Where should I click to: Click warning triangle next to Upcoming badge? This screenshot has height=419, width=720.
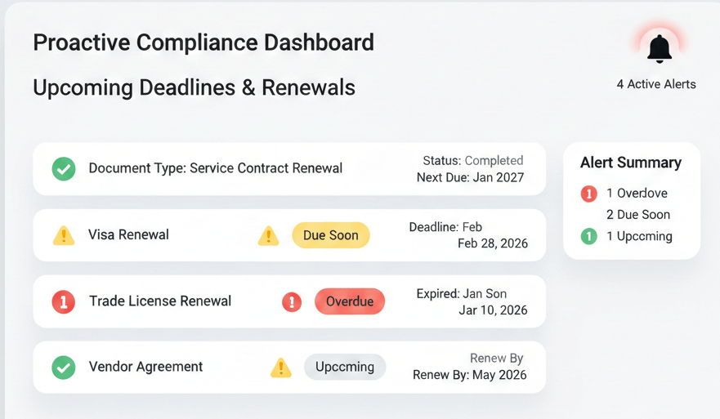(280, 368)
